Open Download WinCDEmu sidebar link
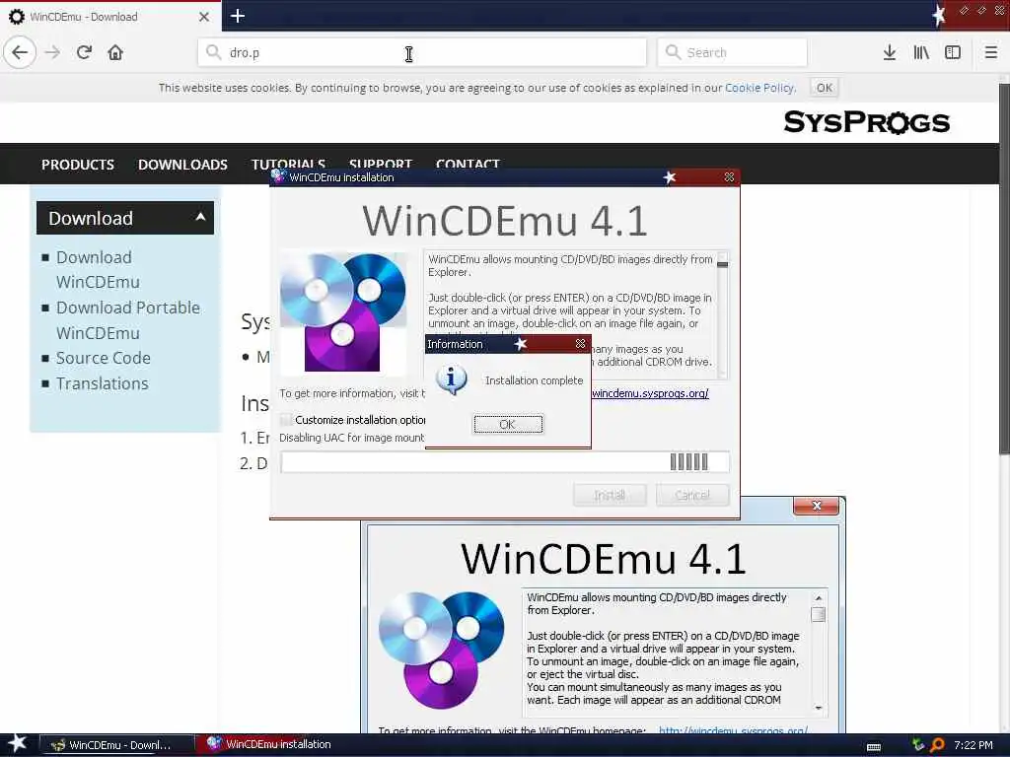Screen dimensions: 1010x757 click(x=98, y=269)
